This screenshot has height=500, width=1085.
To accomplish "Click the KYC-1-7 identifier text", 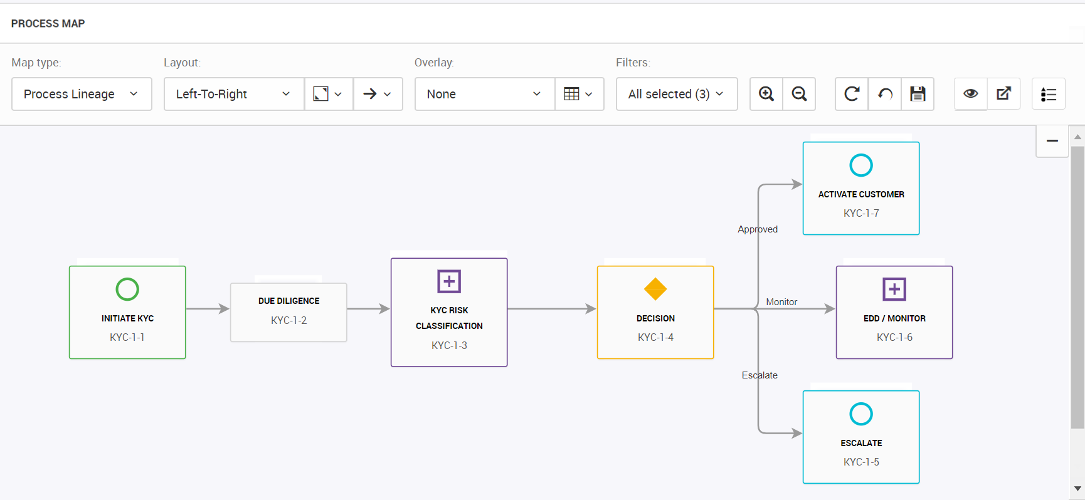I will (861, 213).
